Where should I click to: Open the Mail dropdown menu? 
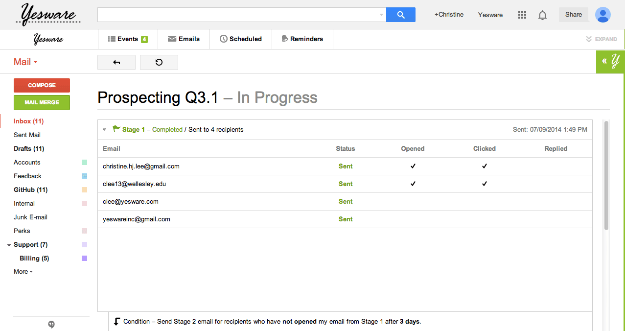coord(24,62)
